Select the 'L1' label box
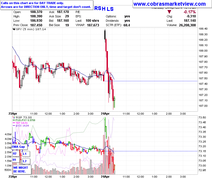The image size is (212, 179). [x=26, y=154]
